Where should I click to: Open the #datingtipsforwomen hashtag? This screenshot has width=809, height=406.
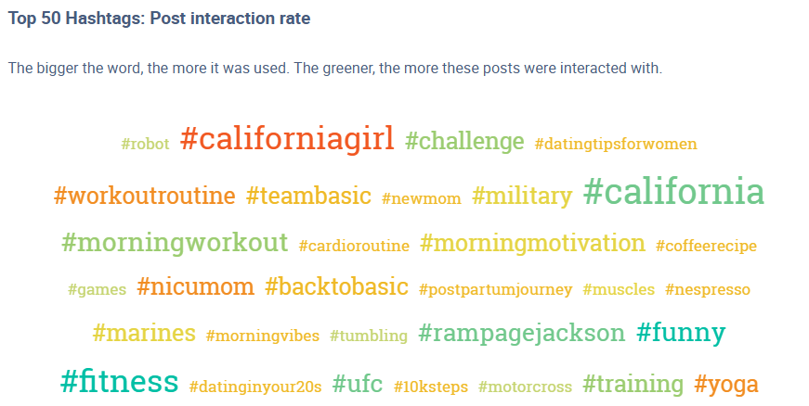(x=615, y=145)
